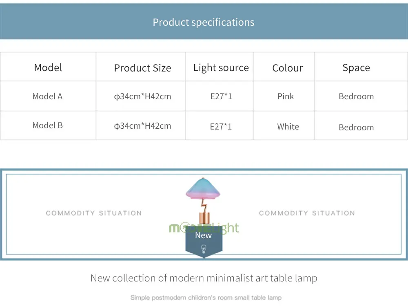Click Model B's Bedroom space cell

(x=356, y=127)
